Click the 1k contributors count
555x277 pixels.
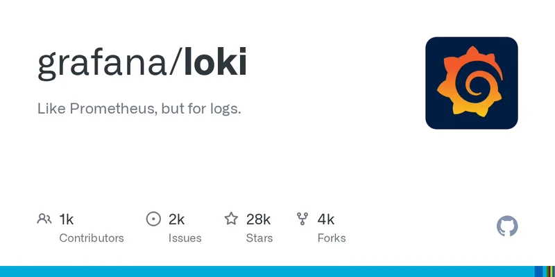click(67, 220)
